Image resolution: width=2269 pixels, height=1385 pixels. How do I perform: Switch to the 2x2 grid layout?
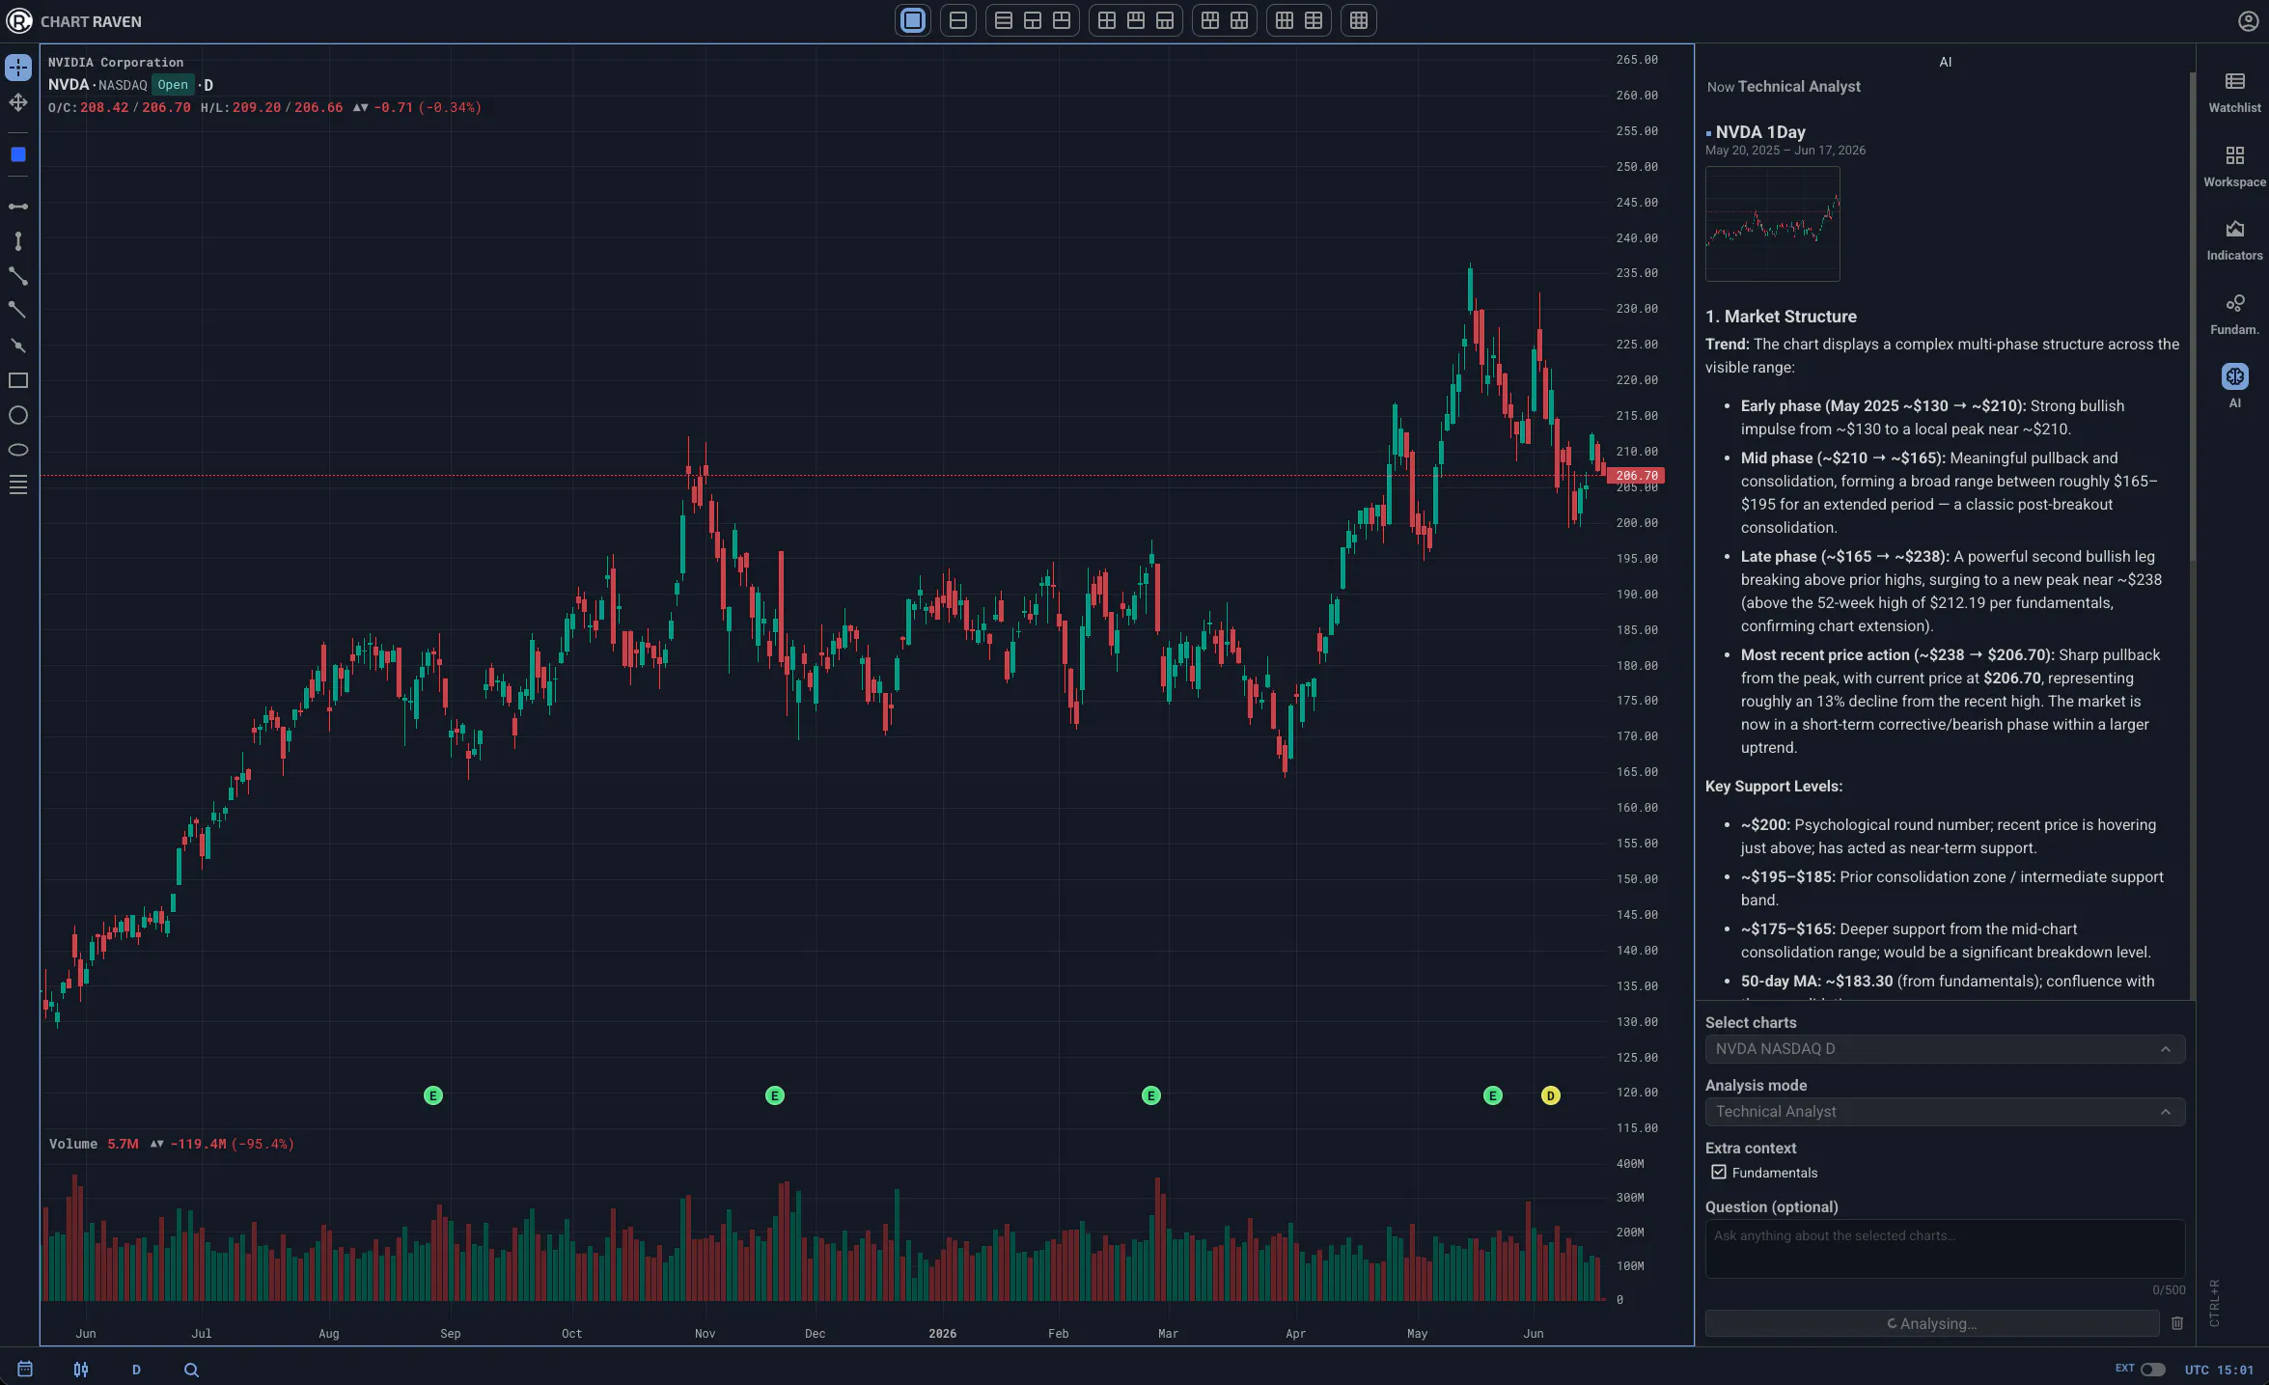pos(1107,20)
